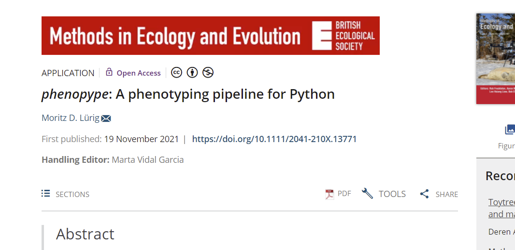Open the SHARE options label
The width and height of the screenshot is (515, 250).
click(446, 194)
